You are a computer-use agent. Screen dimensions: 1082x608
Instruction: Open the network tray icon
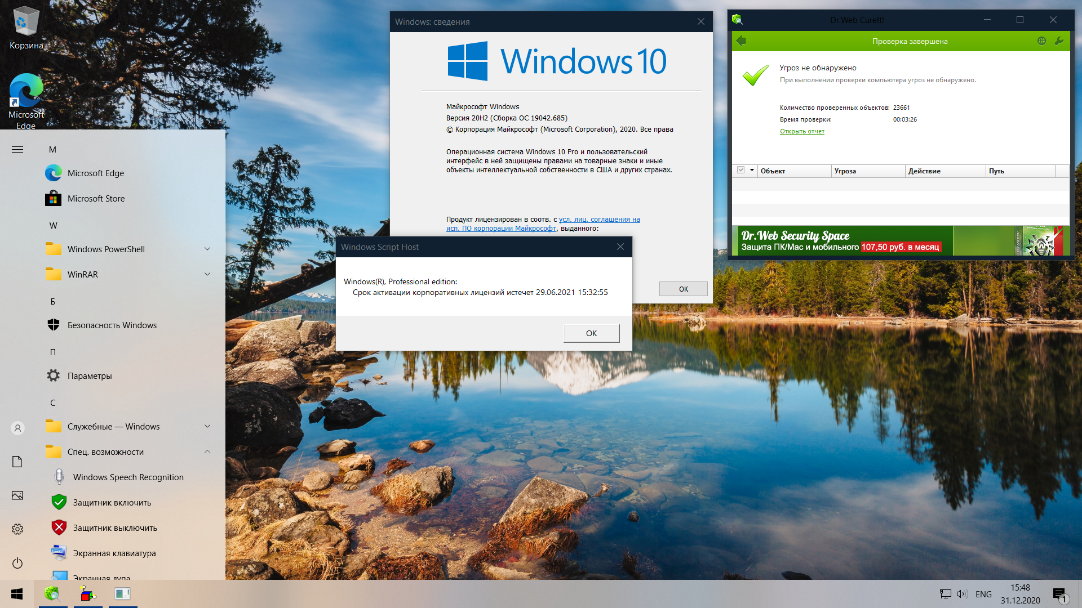(x=945, y=594)
